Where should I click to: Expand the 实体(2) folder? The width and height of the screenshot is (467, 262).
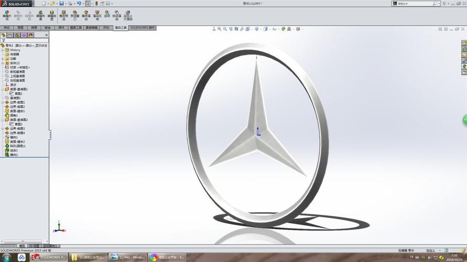3,63
